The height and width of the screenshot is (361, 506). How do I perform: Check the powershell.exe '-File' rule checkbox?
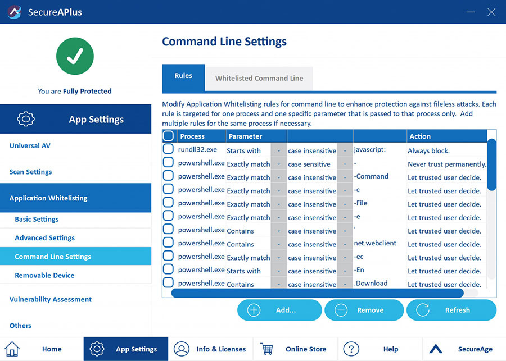[x=168, y=203]
